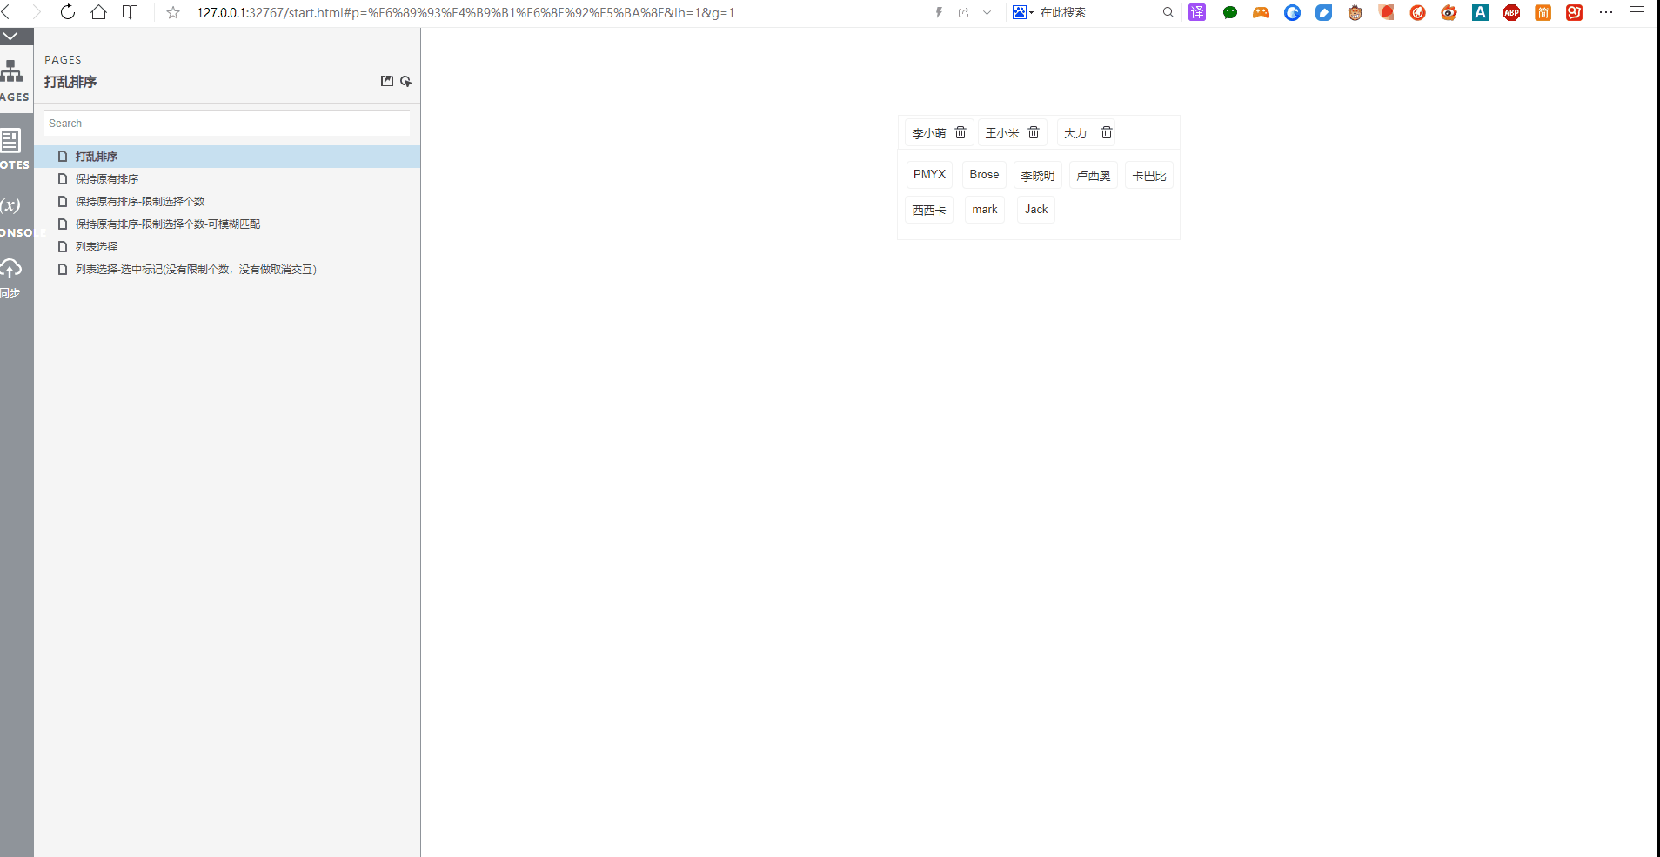Click the selected 李小萌 tag label

[x=929, y=133]
